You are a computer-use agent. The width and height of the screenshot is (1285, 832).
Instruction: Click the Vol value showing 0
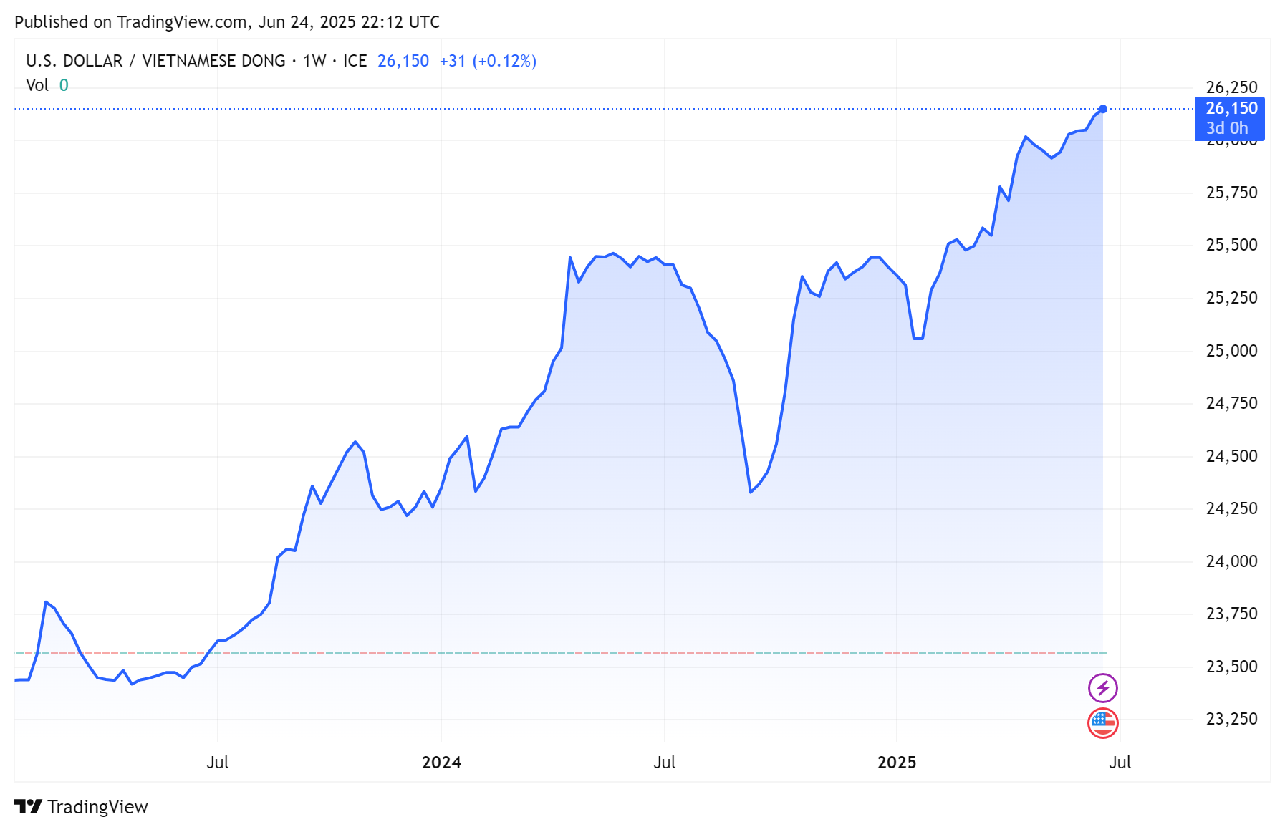(64, 84)
